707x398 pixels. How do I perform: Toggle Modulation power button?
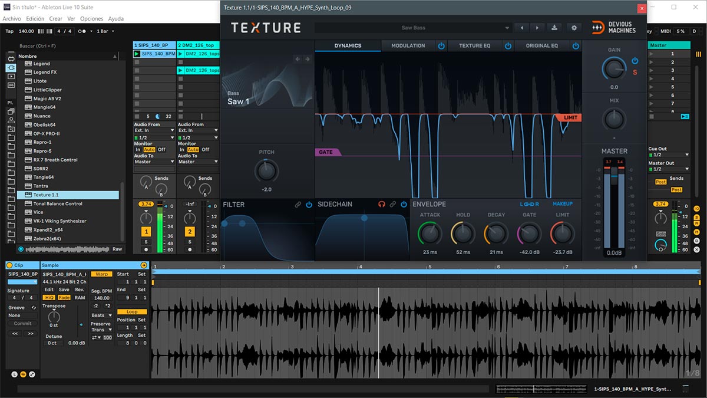(x=441, y=45)
